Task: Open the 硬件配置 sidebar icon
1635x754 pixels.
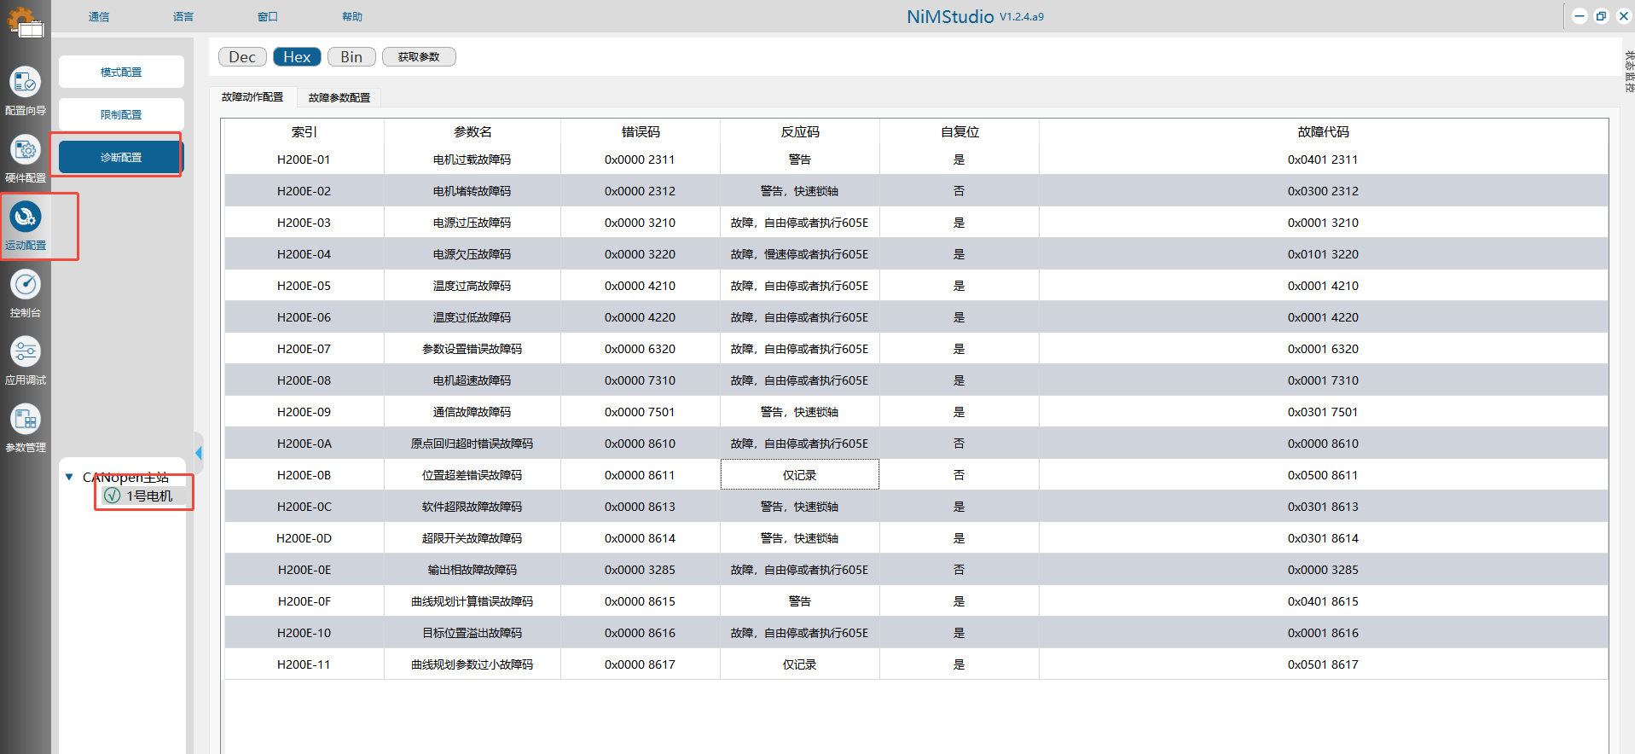Action: click(26, 150)
